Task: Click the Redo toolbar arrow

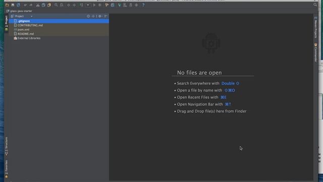Action: point(31,5)
